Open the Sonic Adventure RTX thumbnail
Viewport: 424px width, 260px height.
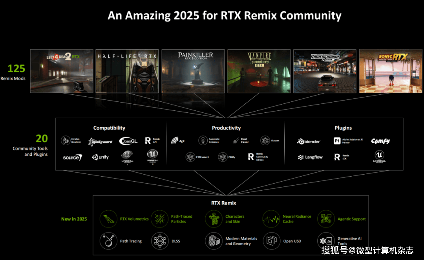click(390, 71)
